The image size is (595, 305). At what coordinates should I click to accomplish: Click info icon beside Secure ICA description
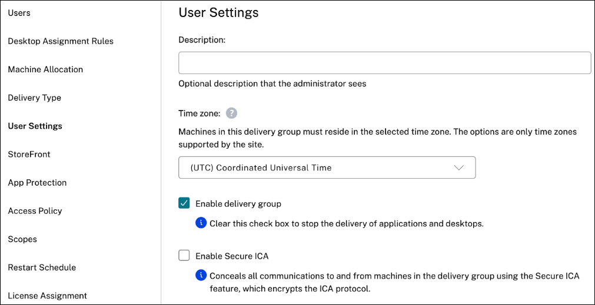pos(201,275)
